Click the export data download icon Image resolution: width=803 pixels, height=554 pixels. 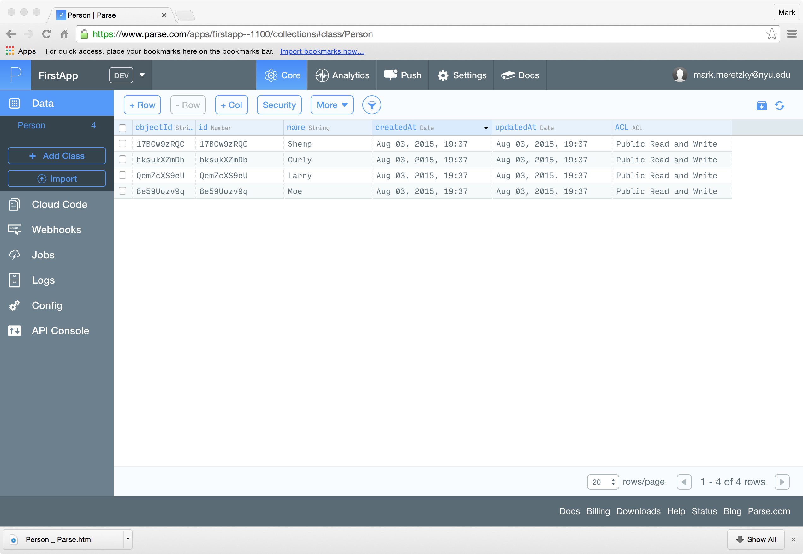761,105
